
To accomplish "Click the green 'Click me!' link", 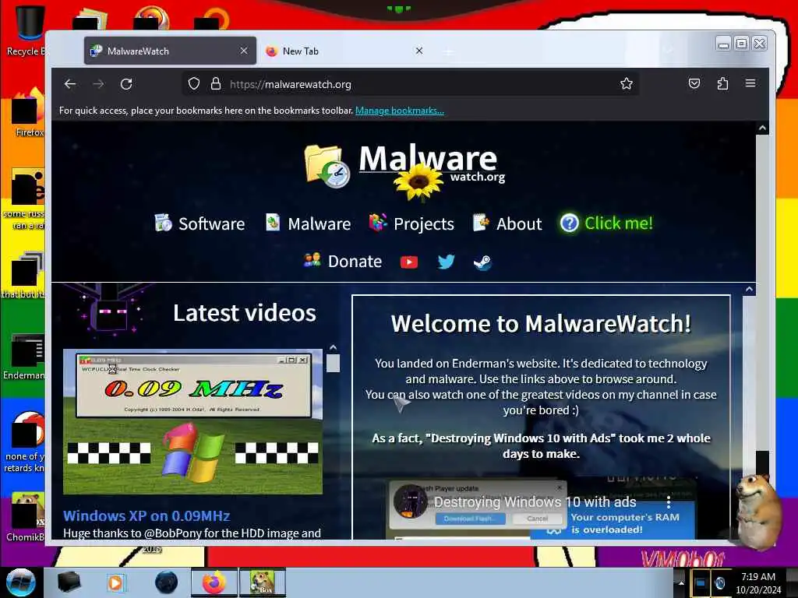I will [x=606, y=223].
